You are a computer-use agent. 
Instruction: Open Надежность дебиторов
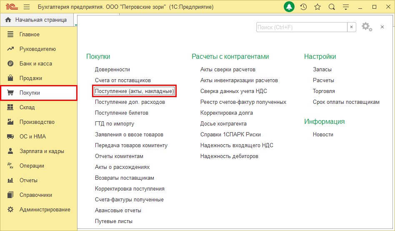pyautogui.click(x=229, y=156)
